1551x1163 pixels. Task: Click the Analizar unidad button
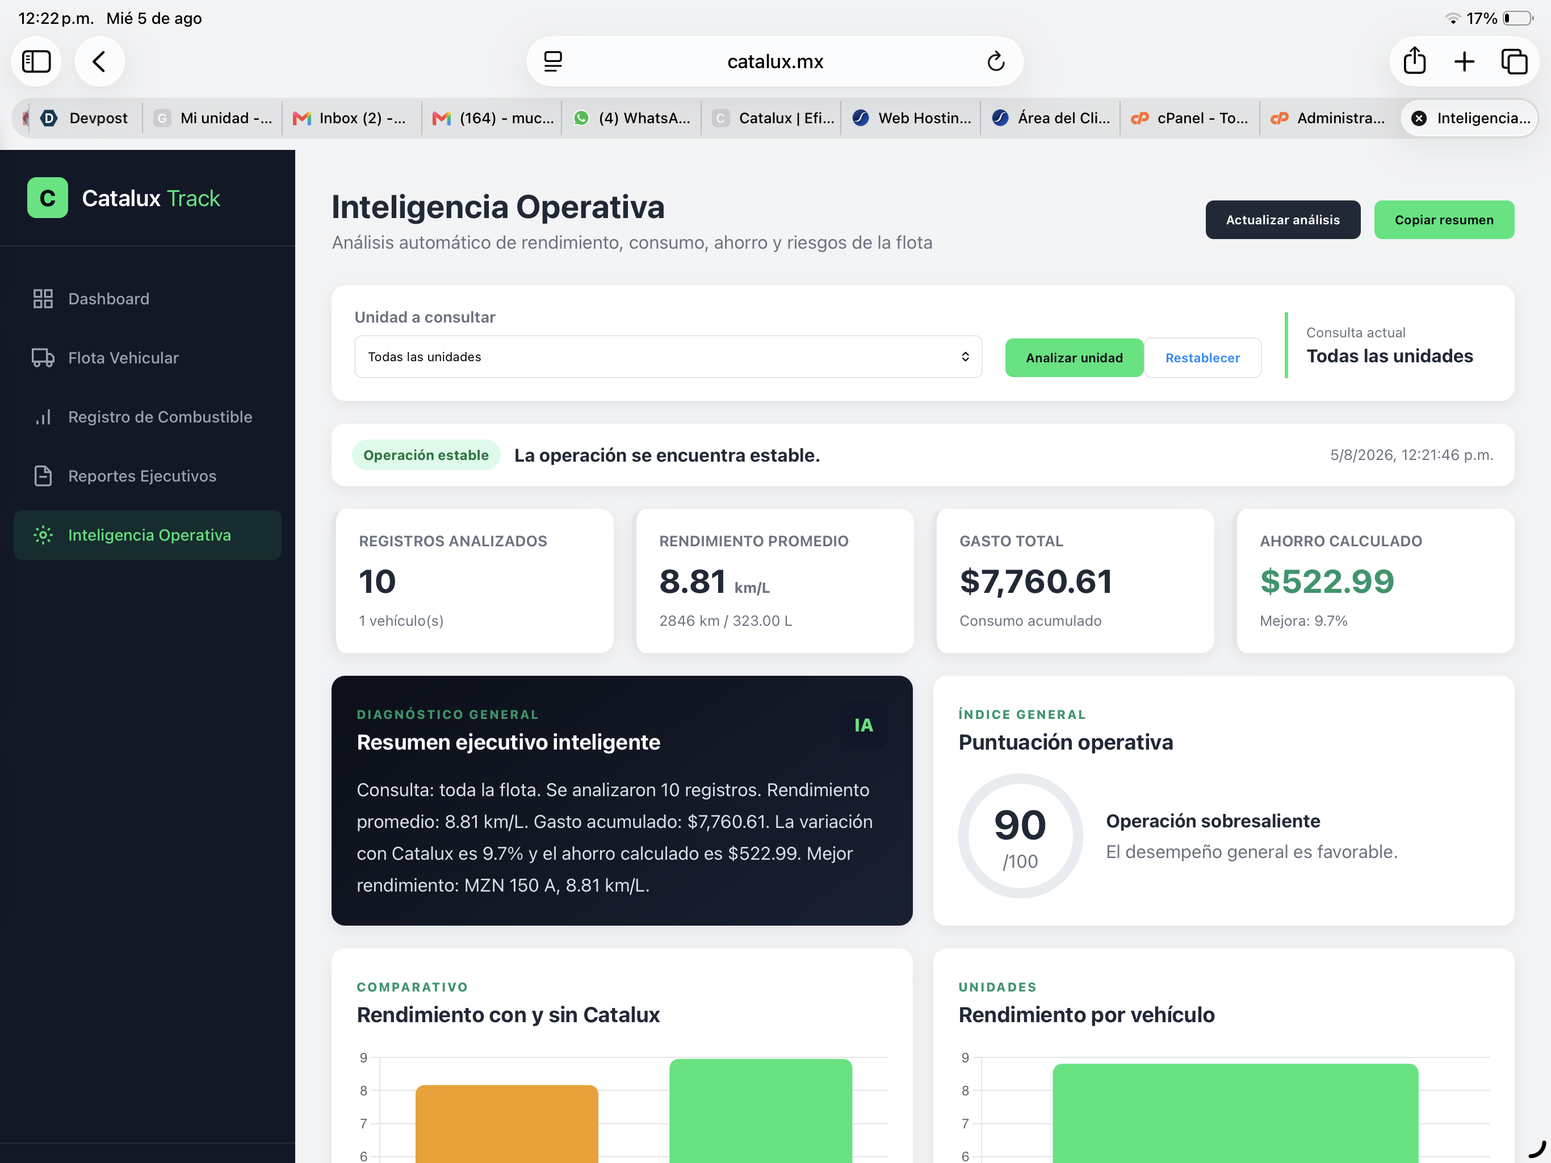point(1074,358)
